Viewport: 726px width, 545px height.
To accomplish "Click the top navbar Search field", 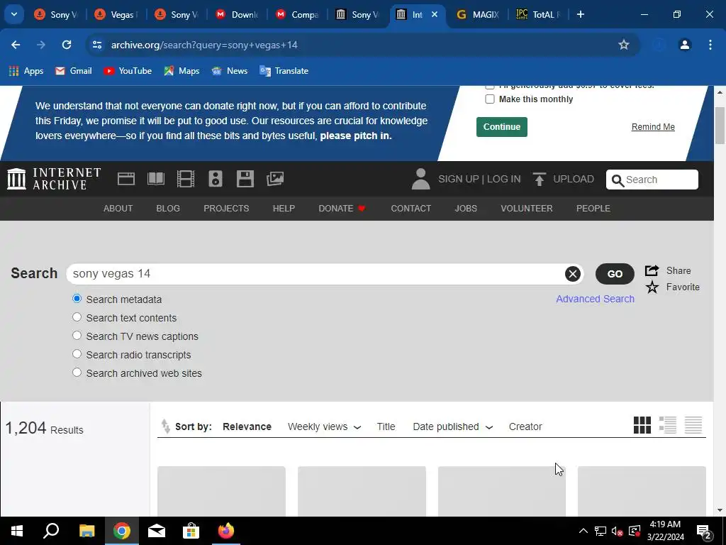I will point(652,180).
